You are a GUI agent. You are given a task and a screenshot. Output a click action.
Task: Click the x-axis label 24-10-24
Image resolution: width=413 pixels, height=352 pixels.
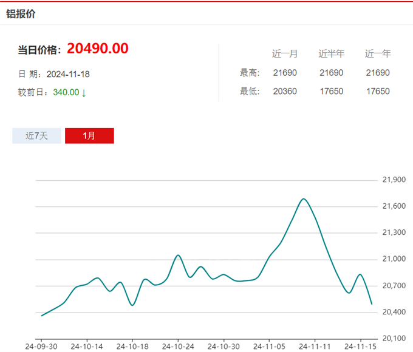coord(178,347)
